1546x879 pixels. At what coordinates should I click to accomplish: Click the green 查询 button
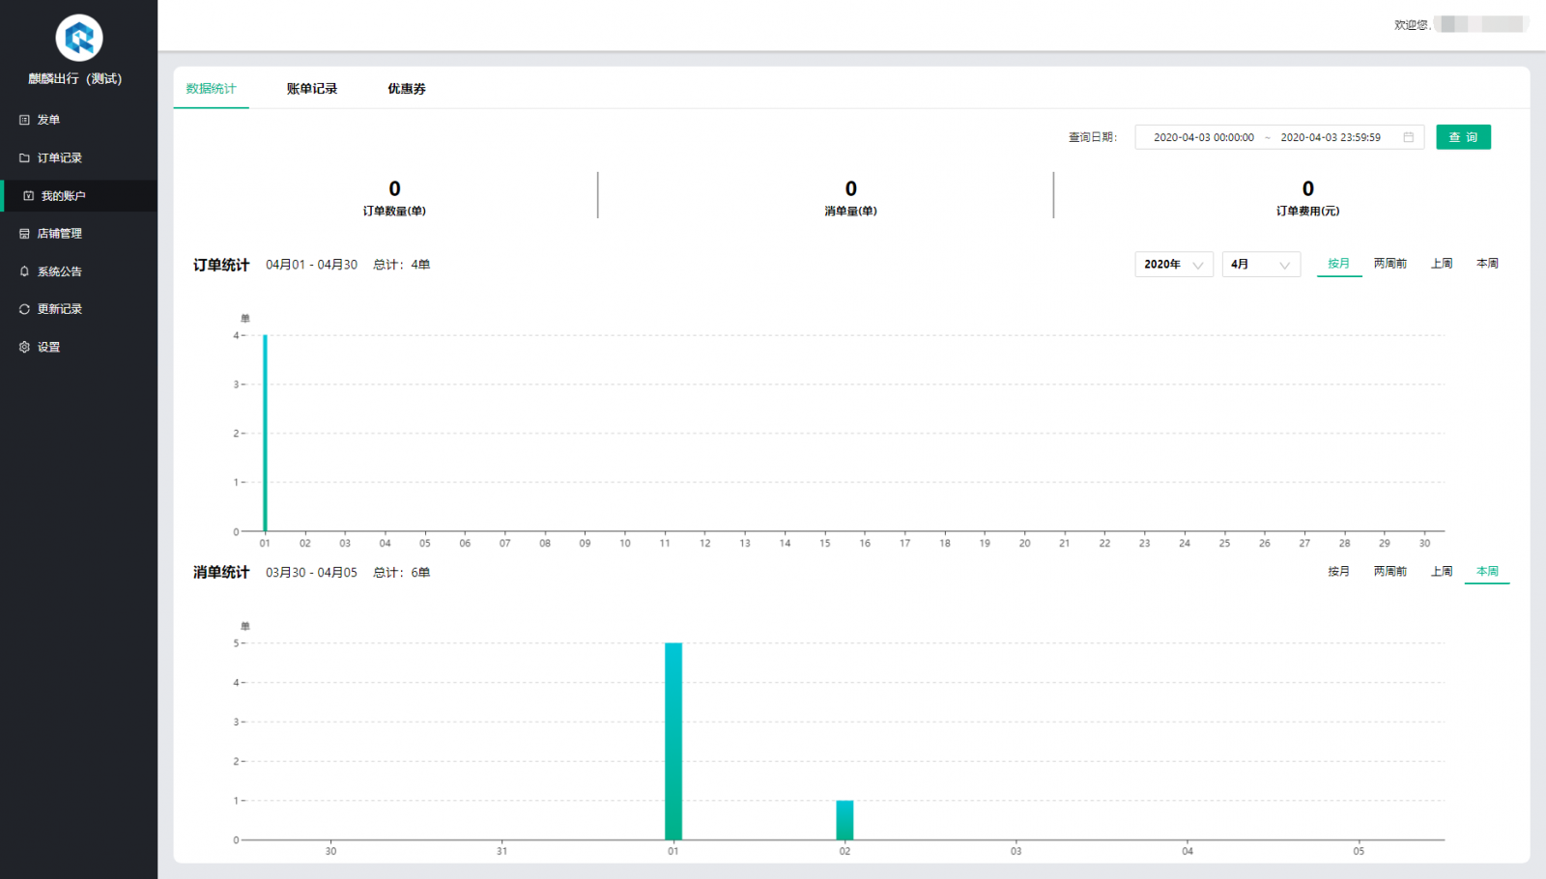[x=1462, y=137]
